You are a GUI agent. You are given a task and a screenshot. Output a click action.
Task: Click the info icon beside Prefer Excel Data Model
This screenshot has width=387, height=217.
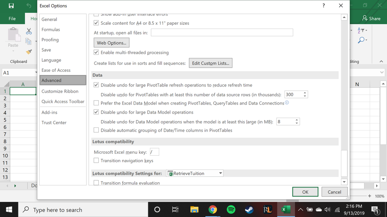tap(287, 103)
